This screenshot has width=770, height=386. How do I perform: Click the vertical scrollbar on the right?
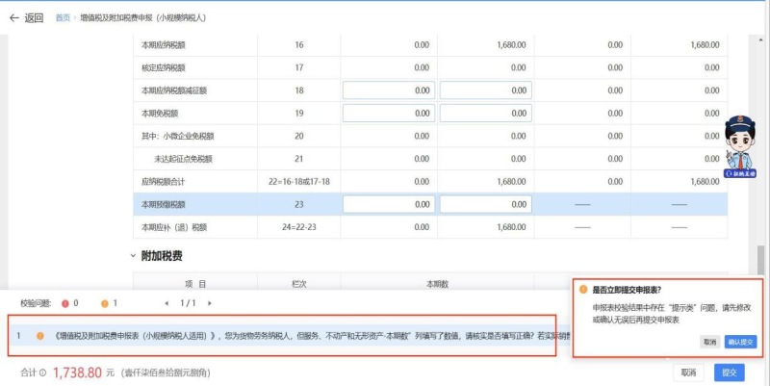[763, 260]
